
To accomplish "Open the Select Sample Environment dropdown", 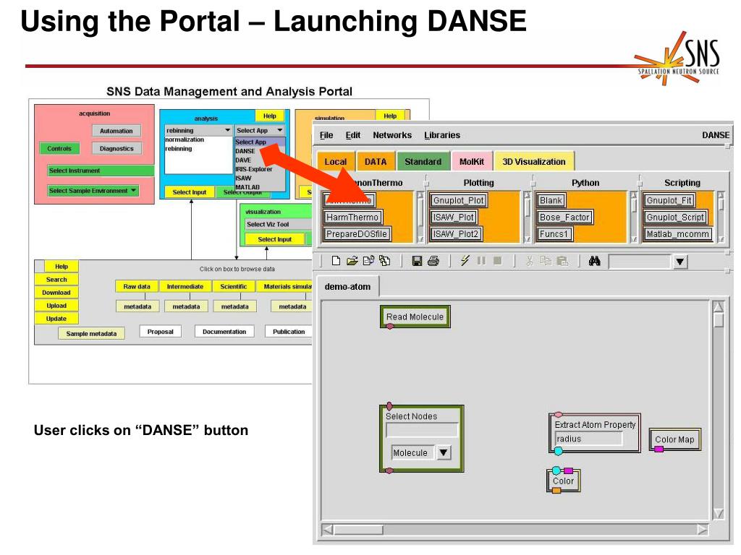I will tap(93, 191).
